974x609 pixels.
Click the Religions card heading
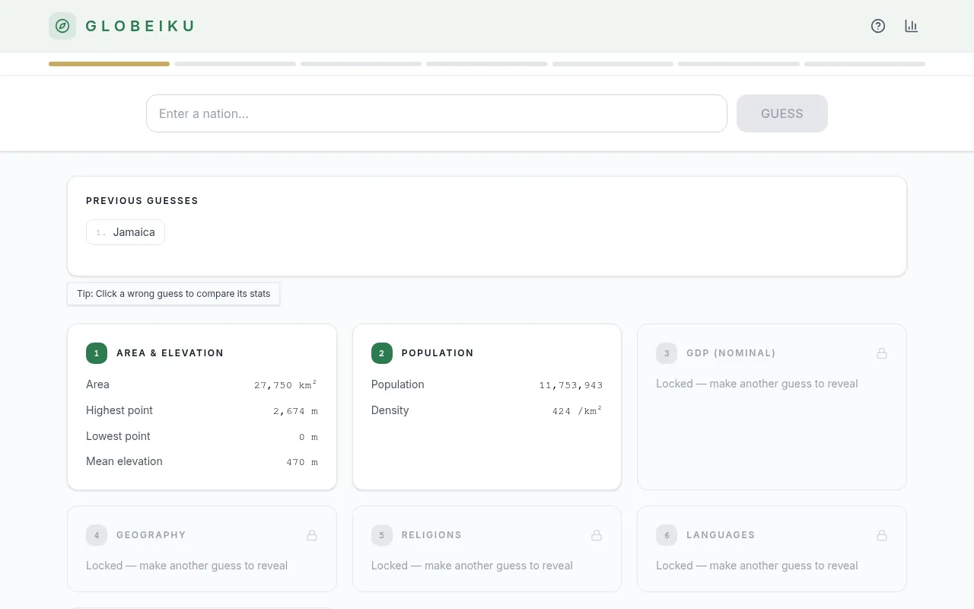(431, 535)
